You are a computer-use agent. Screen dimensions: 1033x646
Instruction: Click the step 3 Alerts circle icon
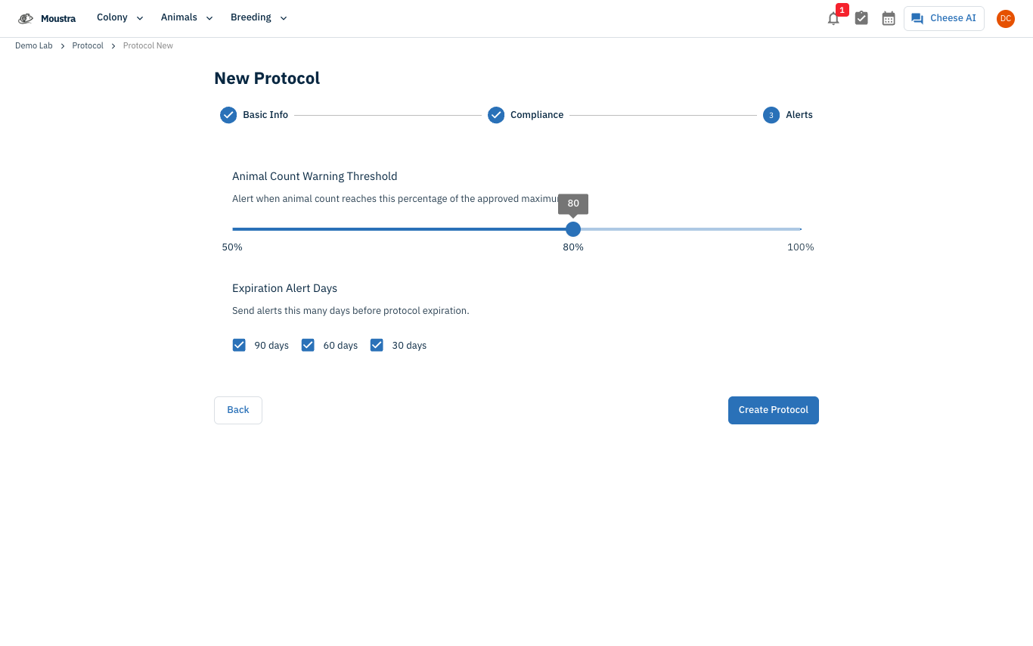771,115
